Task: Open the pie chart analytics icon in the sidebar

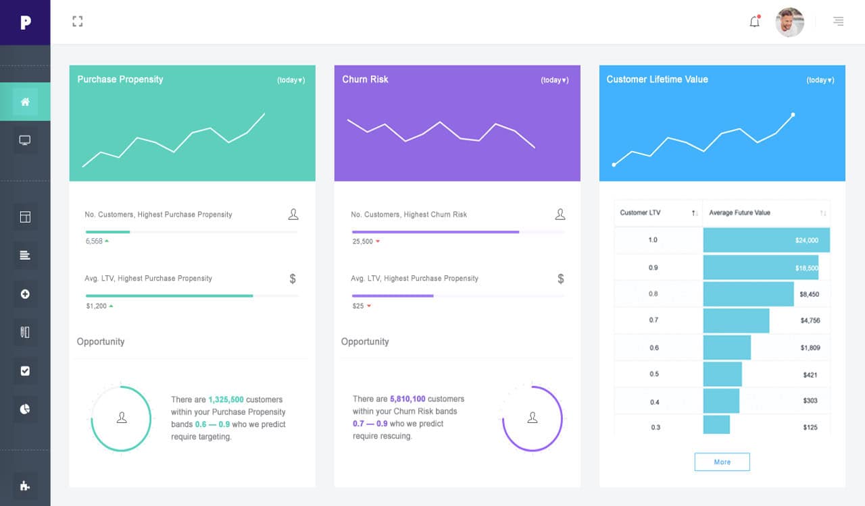Action: tap(25, 409)
